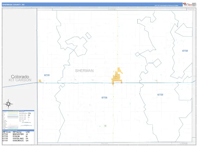
Task: Click "BREWSTER" in the ZIP index table
Action: coord(18,134)
